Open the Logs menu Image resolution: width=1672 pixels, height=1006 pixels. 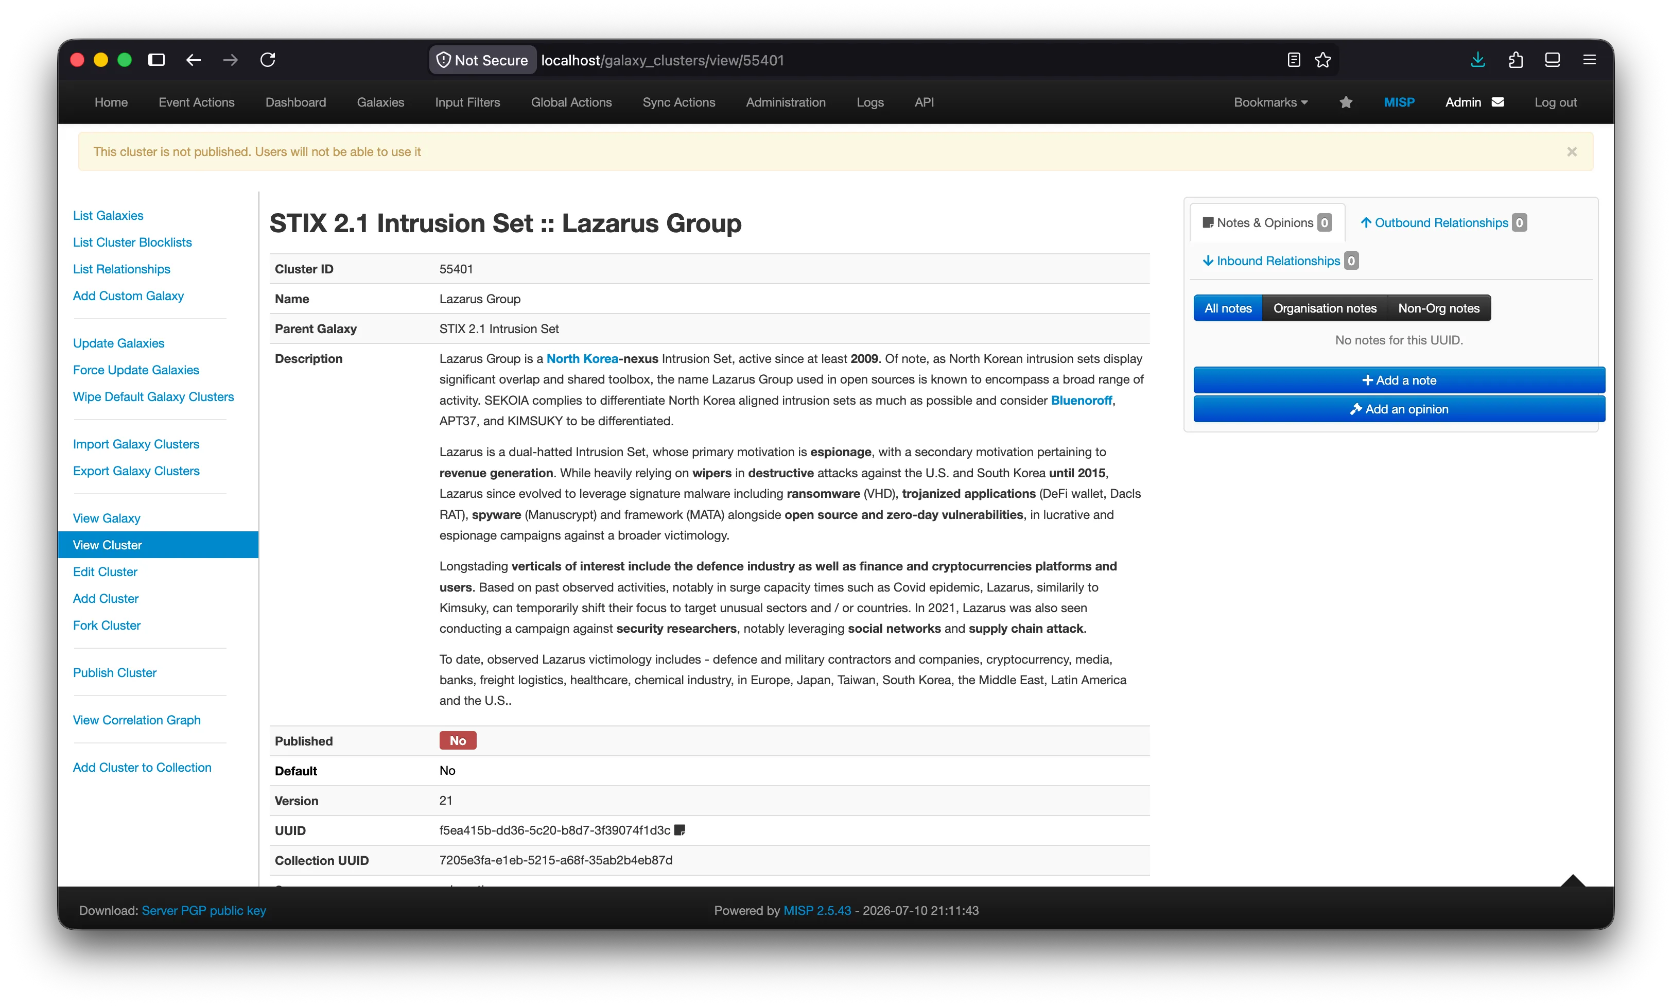click(869, 102)
